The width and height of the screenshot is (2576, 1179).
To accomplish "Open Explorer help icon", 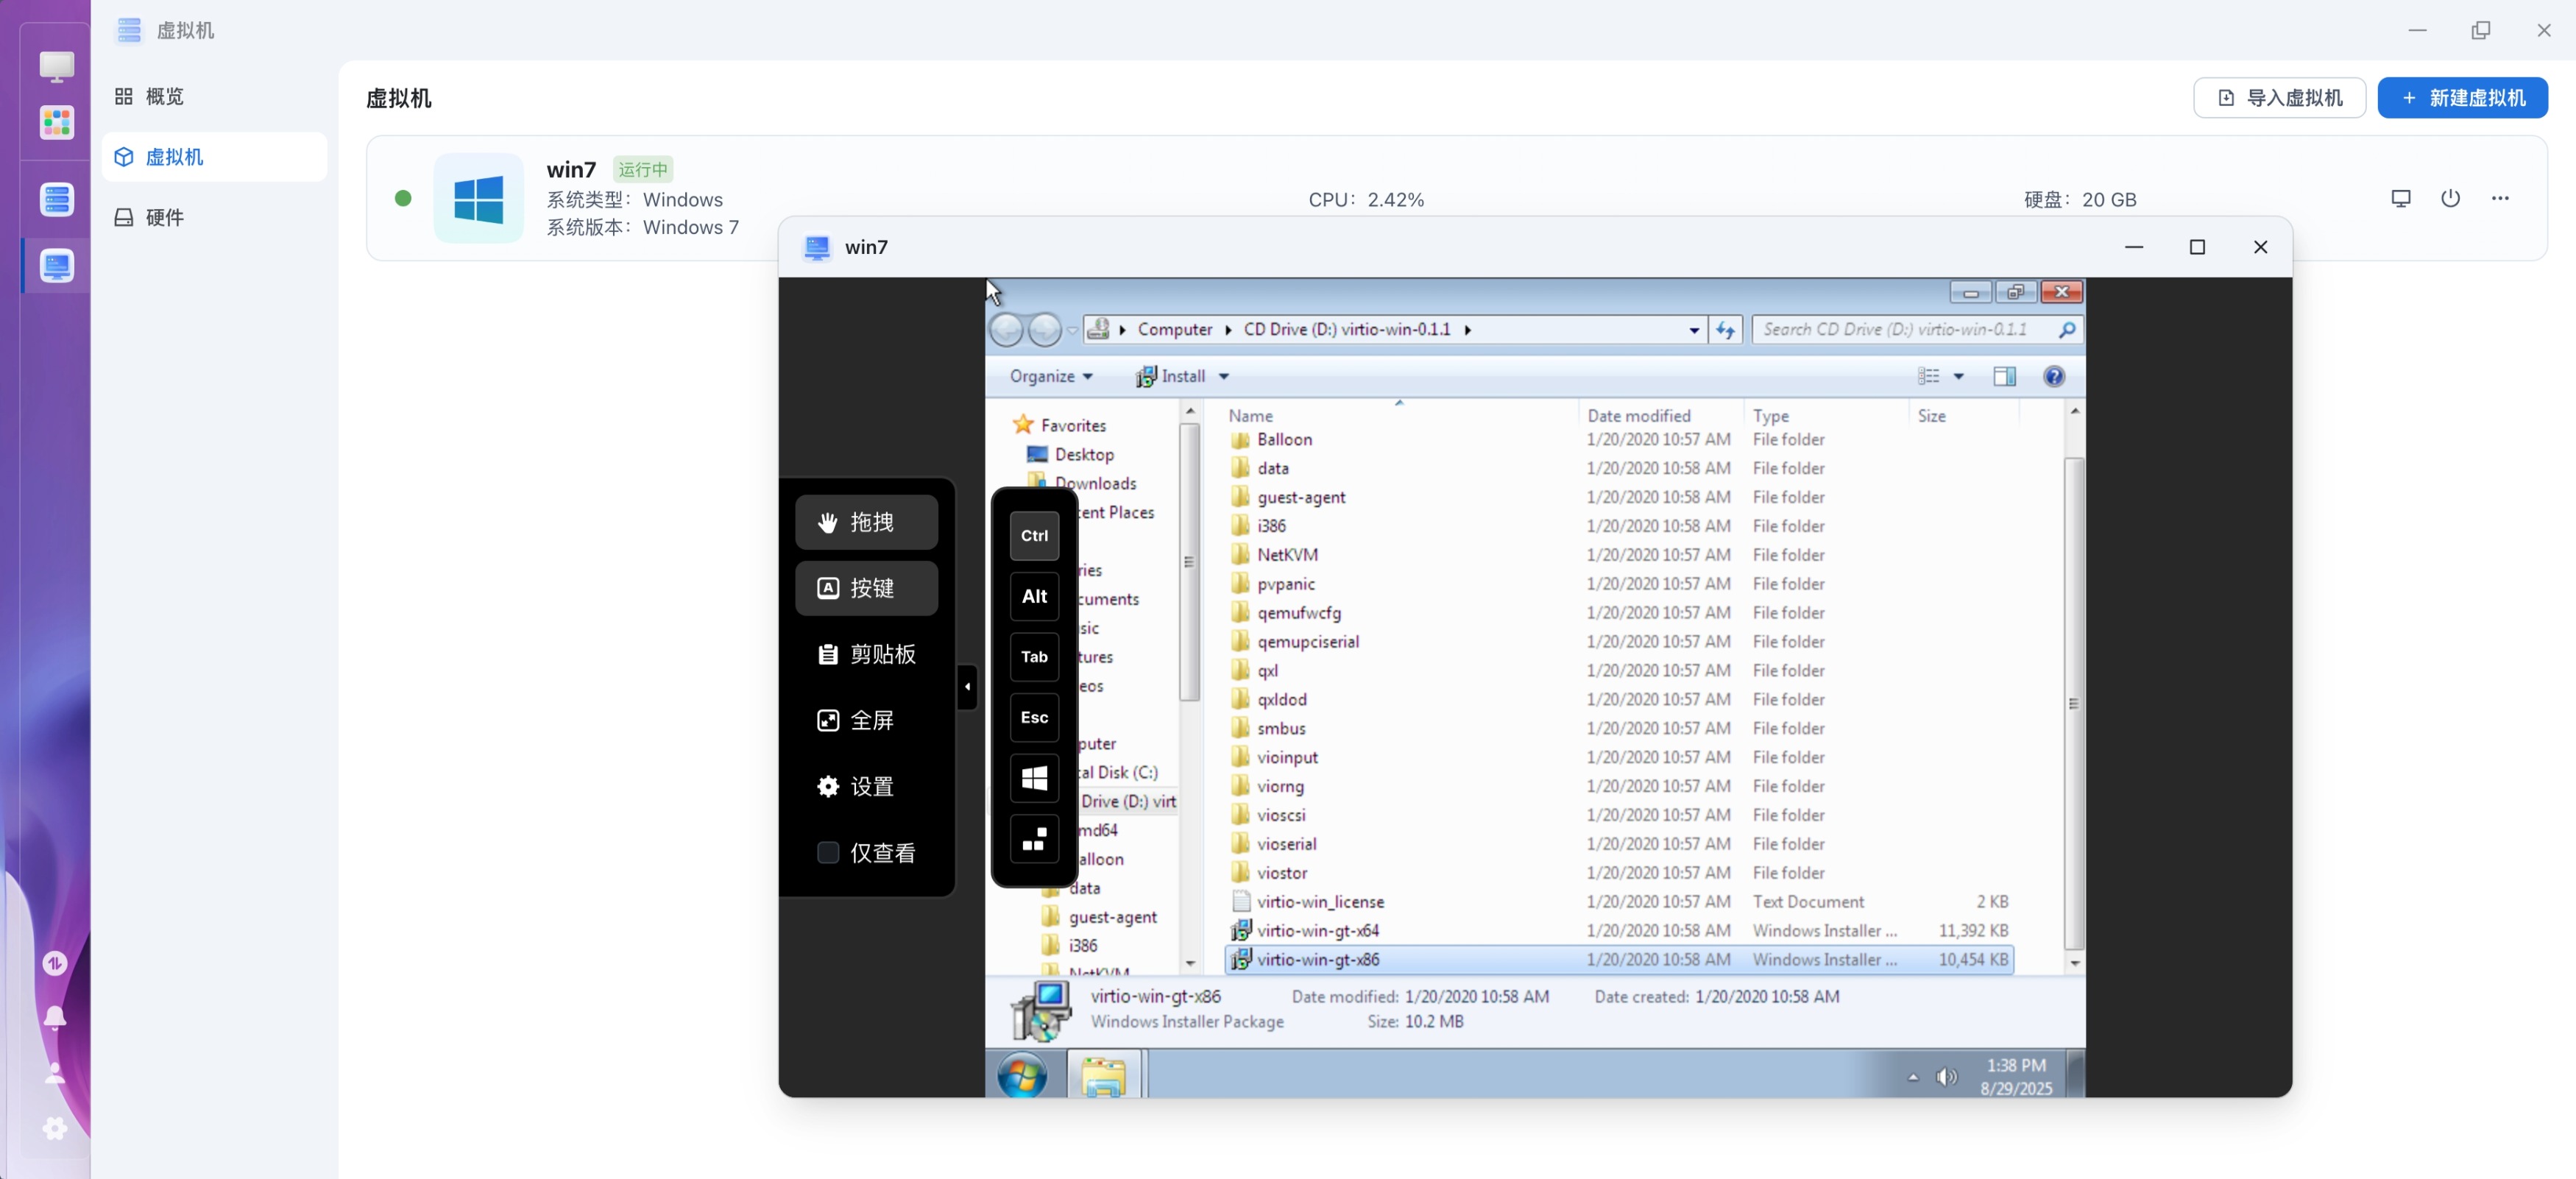I will 2054,376.
